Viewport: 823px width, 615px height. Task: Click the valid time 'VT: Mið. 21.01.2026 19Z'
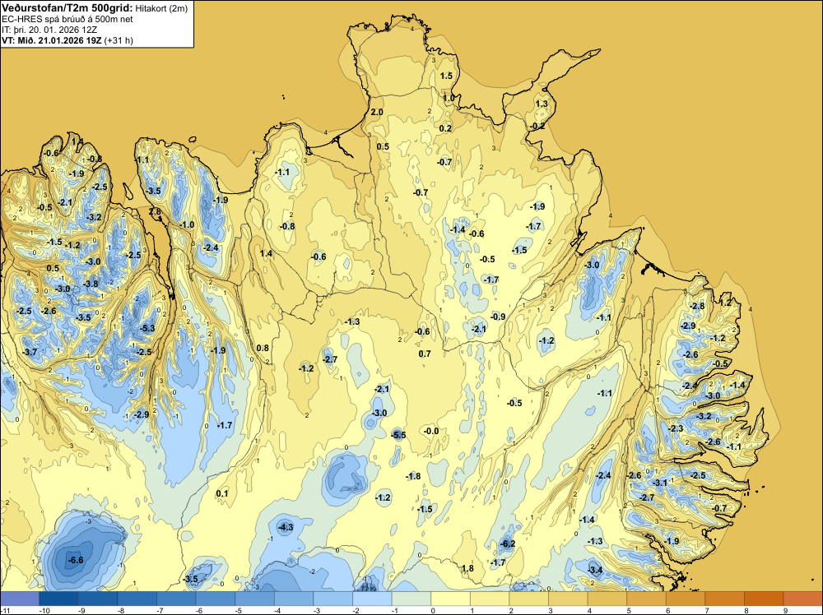coord(52,40)
